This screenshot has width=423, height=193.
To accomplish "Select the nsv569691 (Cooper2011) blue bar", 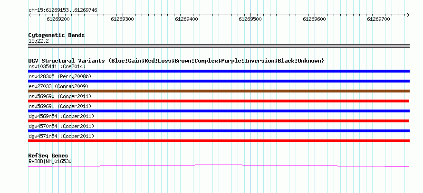I will point(219,111).
